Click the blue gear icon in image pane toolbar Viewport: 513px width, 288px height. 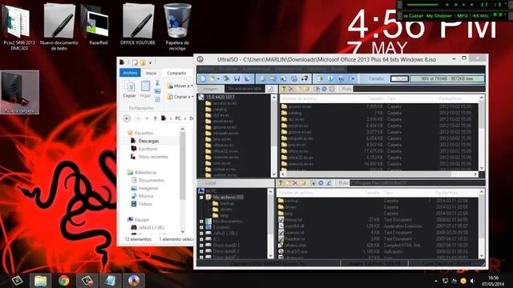[x=324, y=89]
